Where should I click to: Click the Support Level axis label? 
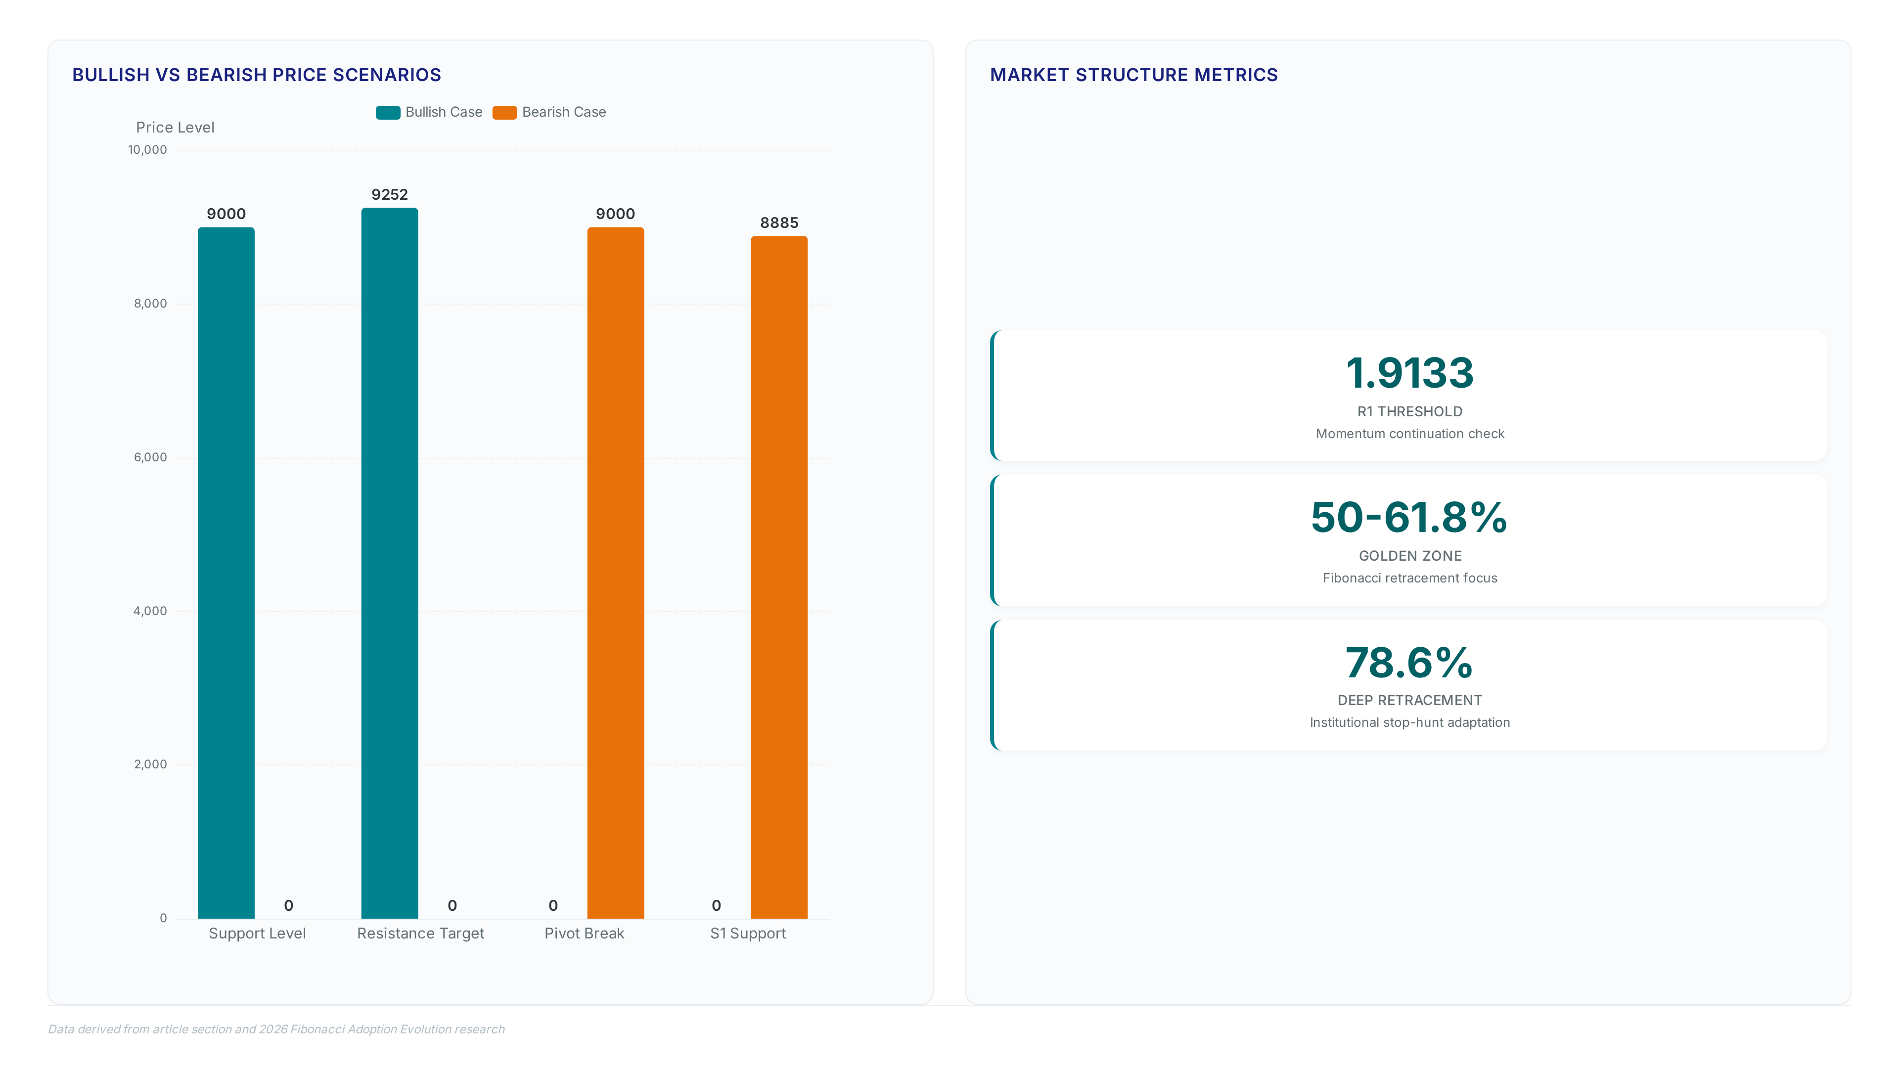click(257, 934)
